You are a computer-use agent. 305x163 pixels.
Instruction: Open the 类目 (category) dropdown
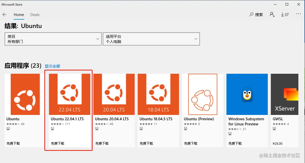tap(53, 39)
